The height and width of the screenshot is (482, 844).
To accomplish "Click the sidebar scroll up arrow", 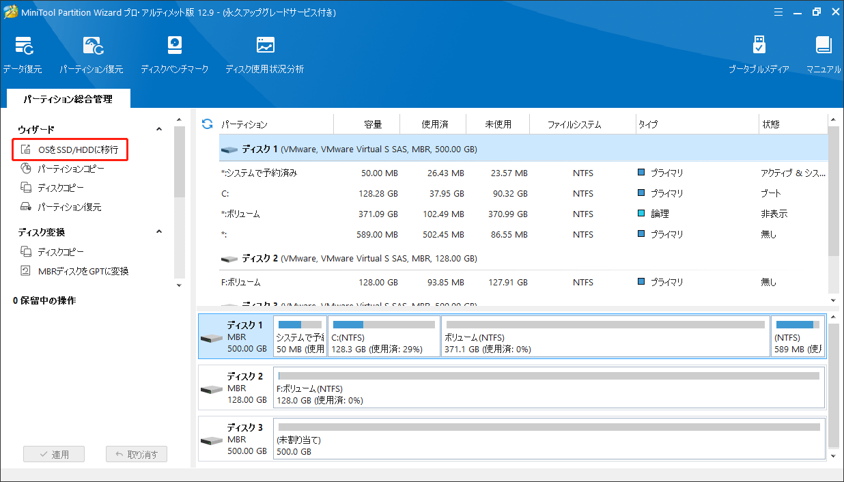I will pyautogui.click(x=179, y=120).
